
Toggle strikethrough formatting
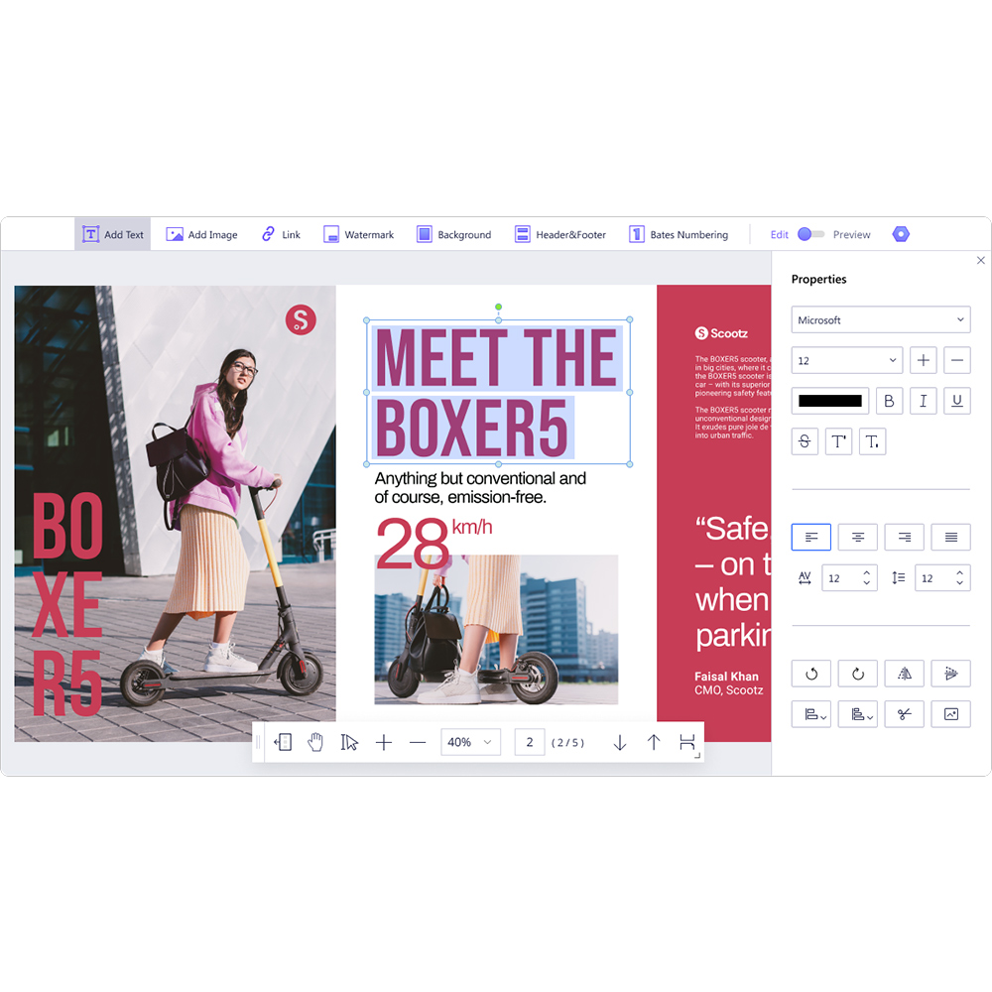[805, 441]
